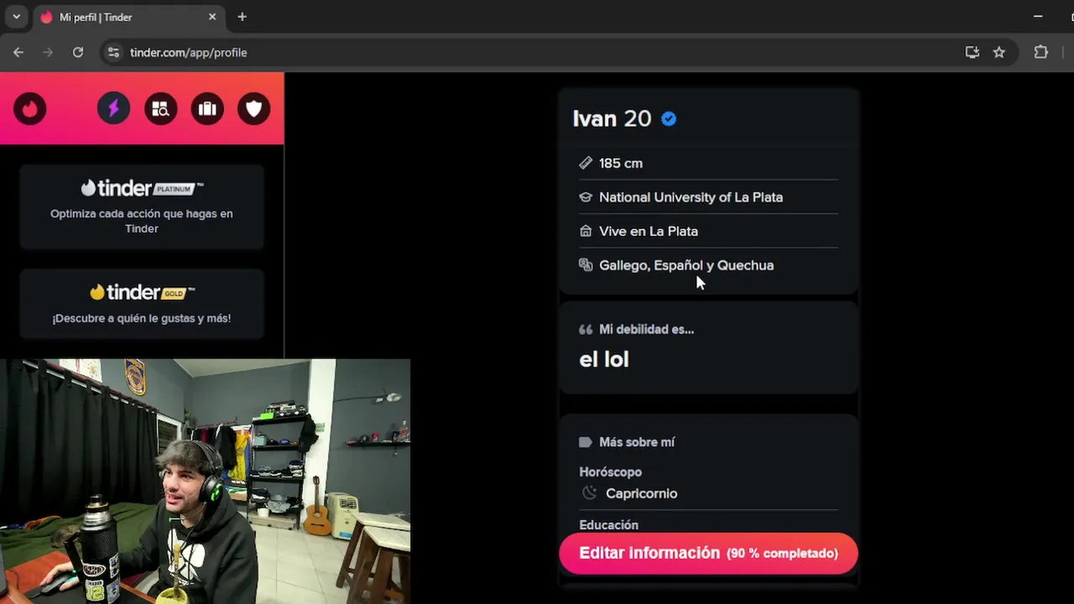Image resolution: width=1074 pixels, height=604 pixels.
Task: Click Editar información button
Action: [708, 553]
